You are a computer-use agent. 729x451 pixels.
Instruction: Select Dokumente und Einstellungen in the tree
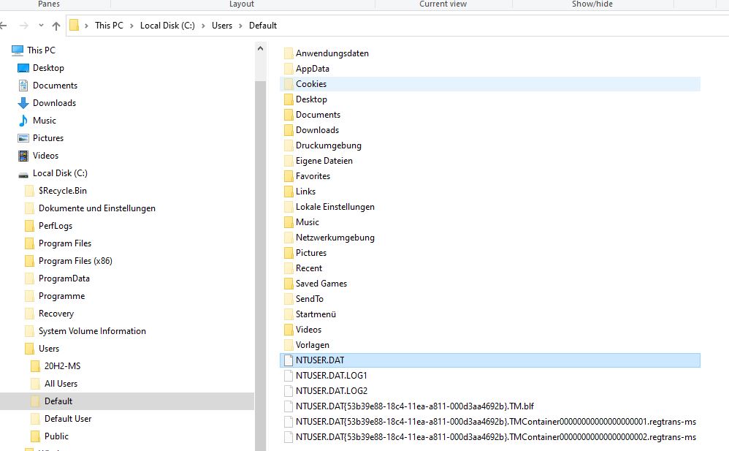pyautogui.click(x=96, y=208)
